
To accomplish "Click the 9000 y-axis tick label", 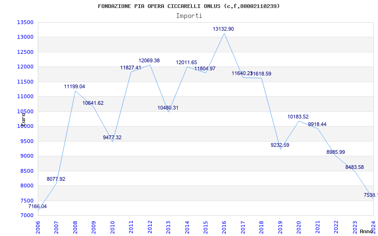I will (x=26, y=156).
